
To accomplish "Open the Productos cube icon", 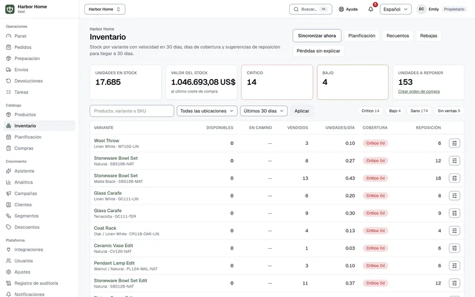I will [8, 115].
